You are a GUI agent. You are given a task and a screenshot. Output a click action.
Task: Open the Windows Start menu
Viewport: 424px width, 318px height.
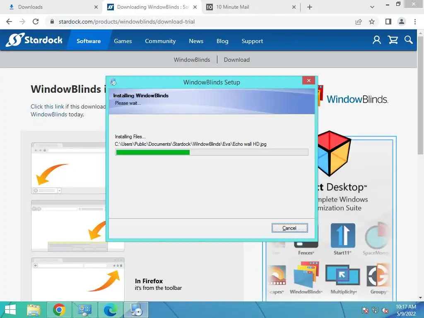(10, 310)
